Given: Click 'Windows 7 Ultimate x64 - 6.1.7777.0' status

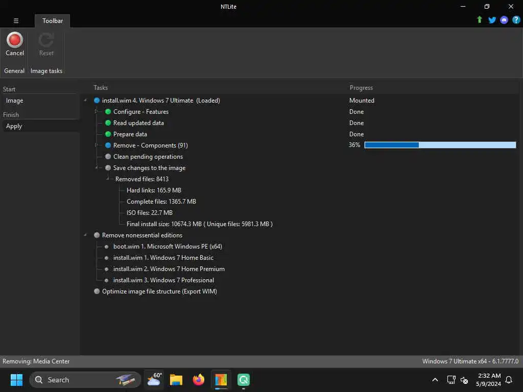Looking at the screenshot, I should point(470,361).
